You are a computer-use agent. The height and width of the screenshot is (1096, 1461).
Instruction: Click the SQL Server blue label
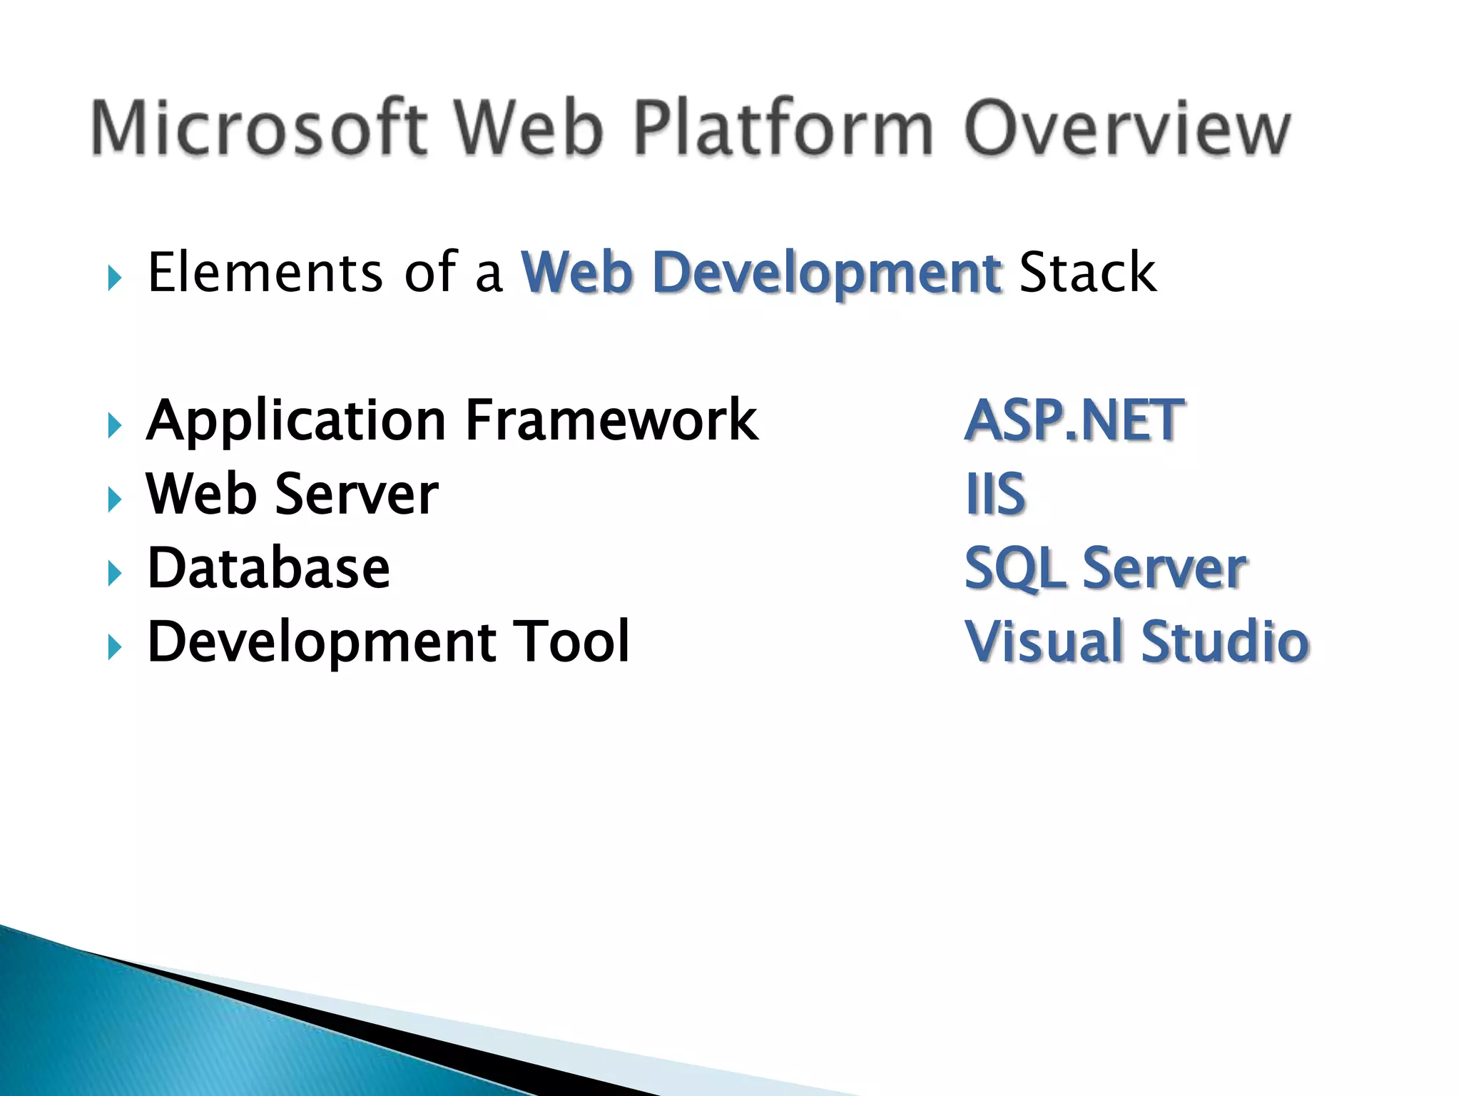point(1105,569)
